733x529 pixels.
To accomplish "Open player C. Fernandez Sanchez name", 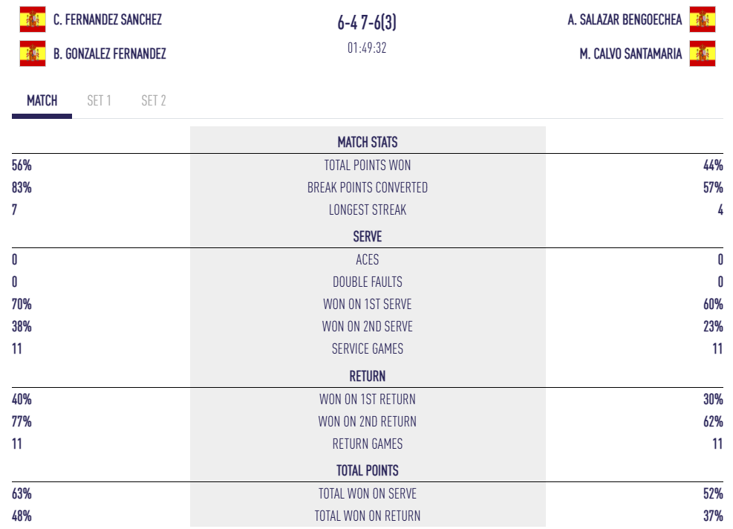I will pos(108,20).
